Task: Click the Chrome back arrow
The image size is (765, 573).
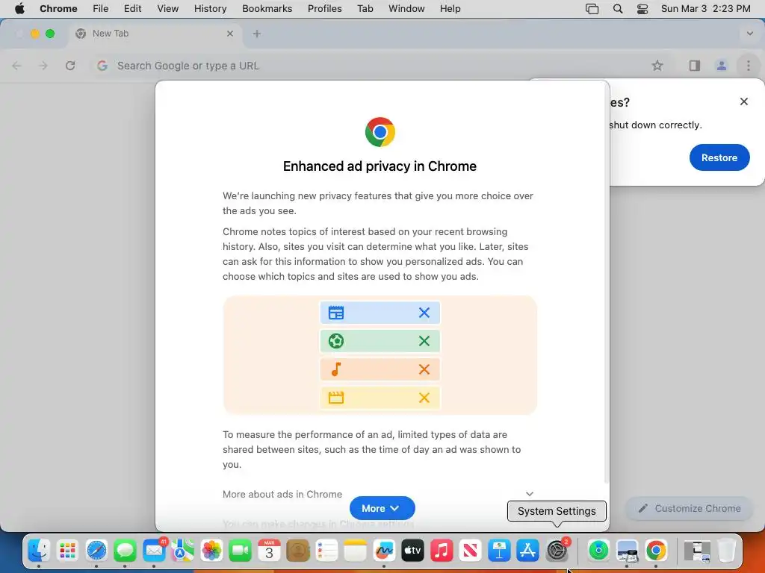Action: pyautogui.click(x=16, y=66)
